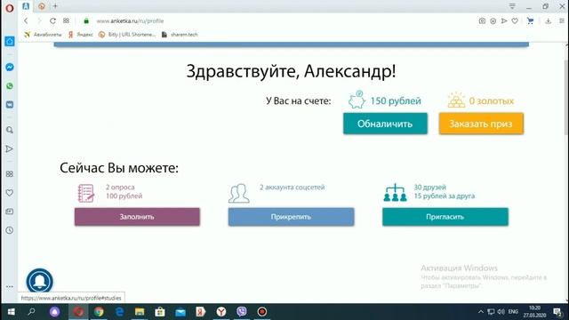Open Speed Dial from the address bar
Viewport: 569px width, 320px height.
[x=66, y=20]
